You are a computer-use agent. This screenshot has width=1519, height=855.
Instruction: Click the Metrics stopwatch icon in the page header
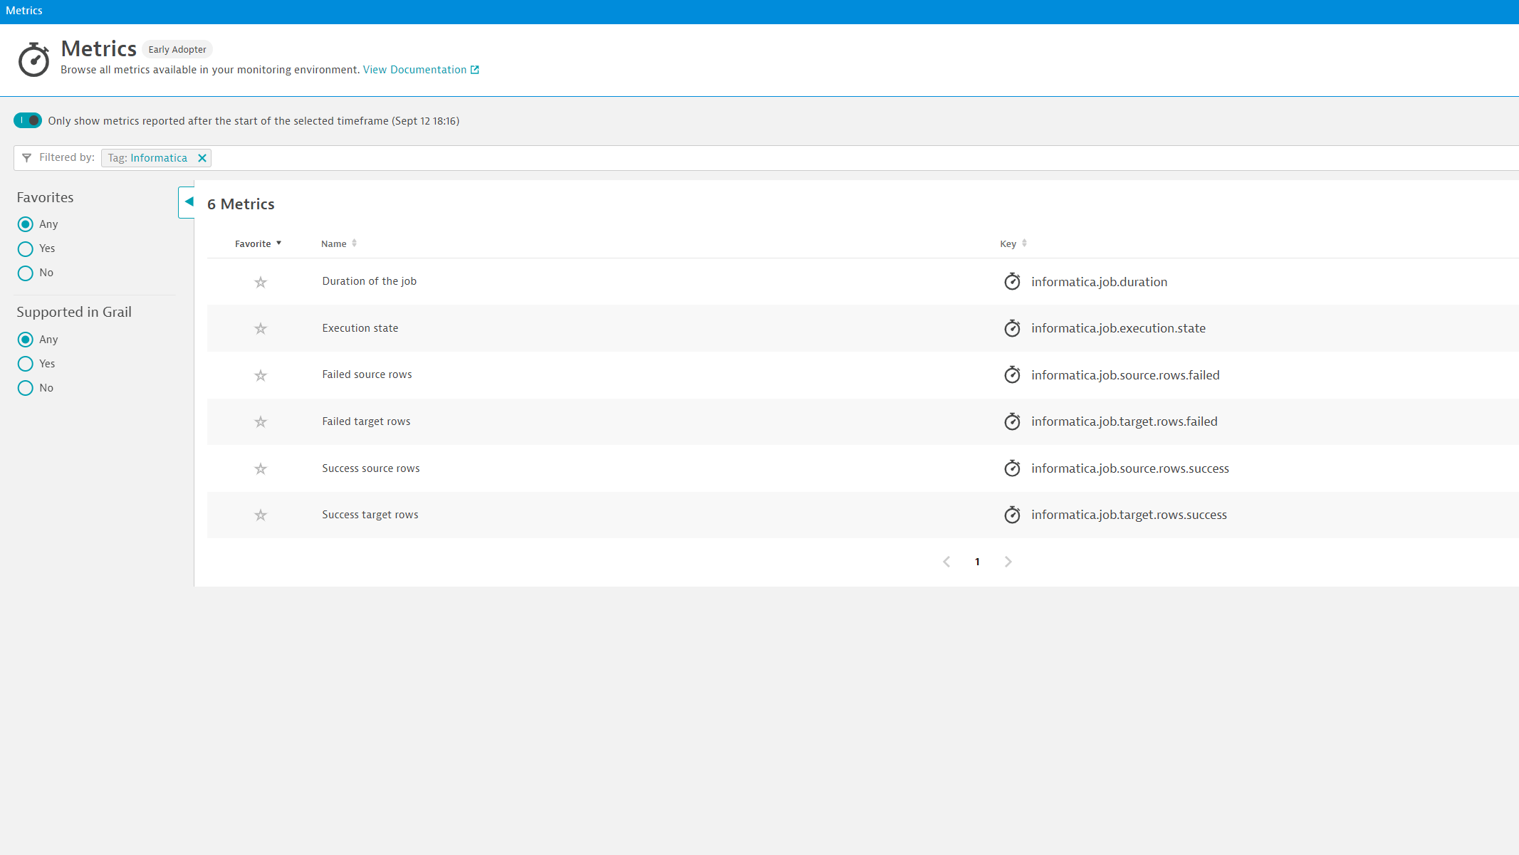point(33,60)
